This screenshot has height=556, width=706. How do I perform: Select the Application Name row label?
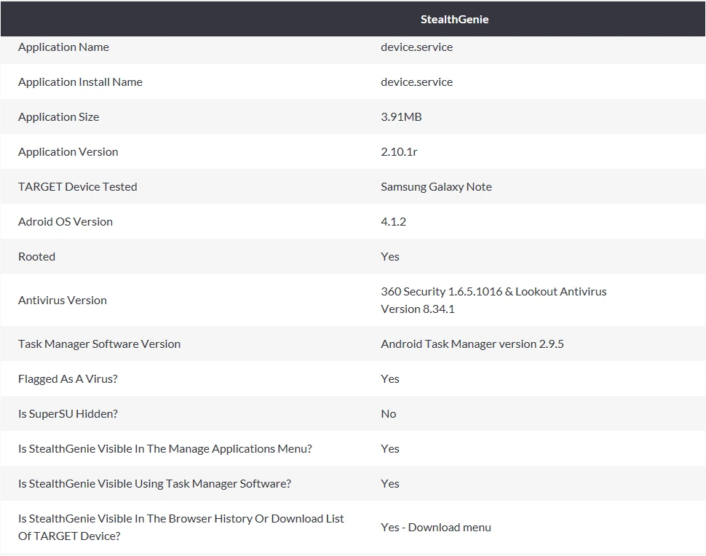[63, 47]
